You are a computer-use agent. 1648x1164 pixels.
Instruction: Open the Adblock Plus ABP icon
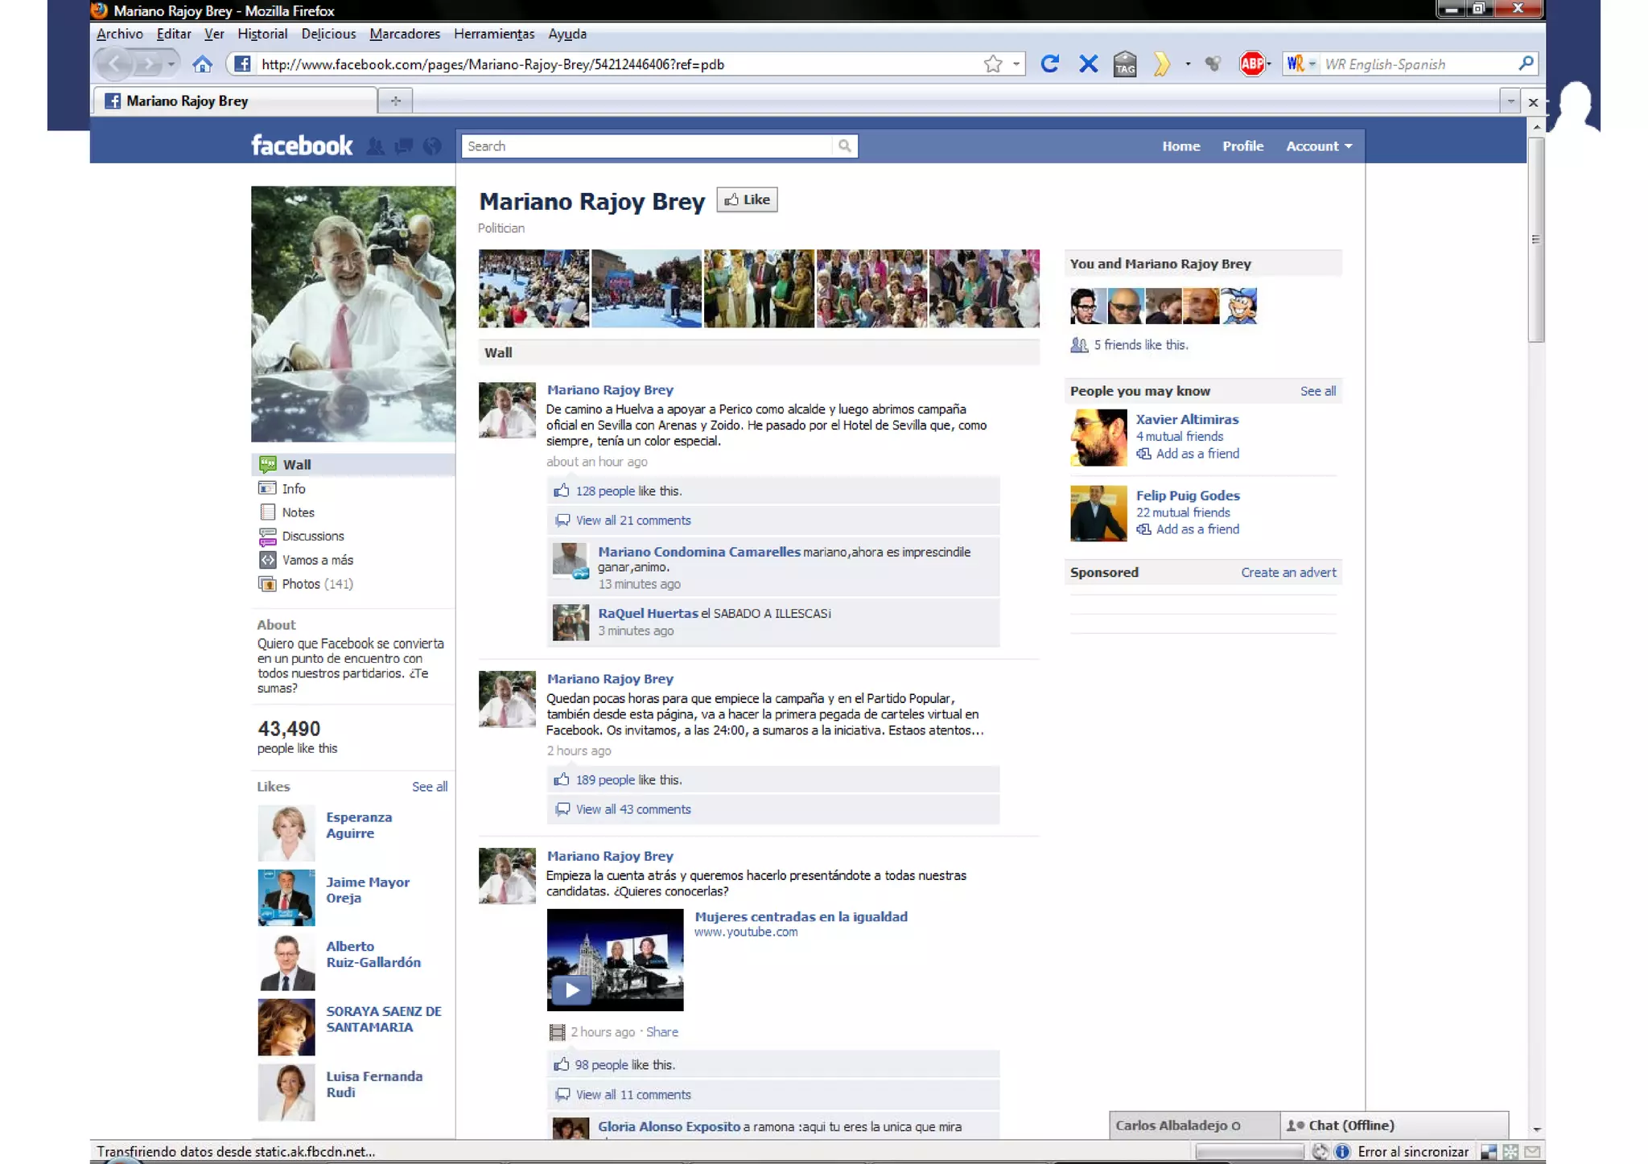[x=1251, y=64]
